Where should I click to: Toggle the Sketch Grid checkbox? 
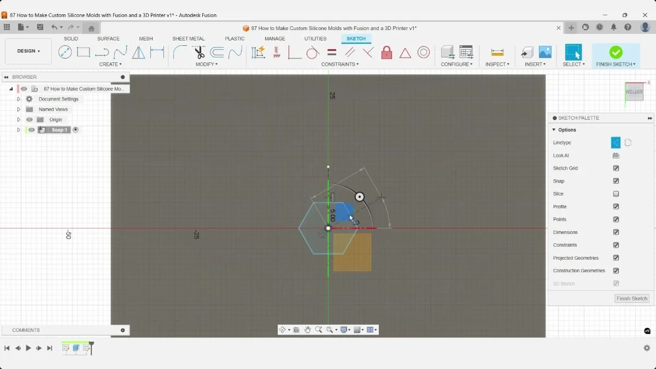[x=616, y=168]
